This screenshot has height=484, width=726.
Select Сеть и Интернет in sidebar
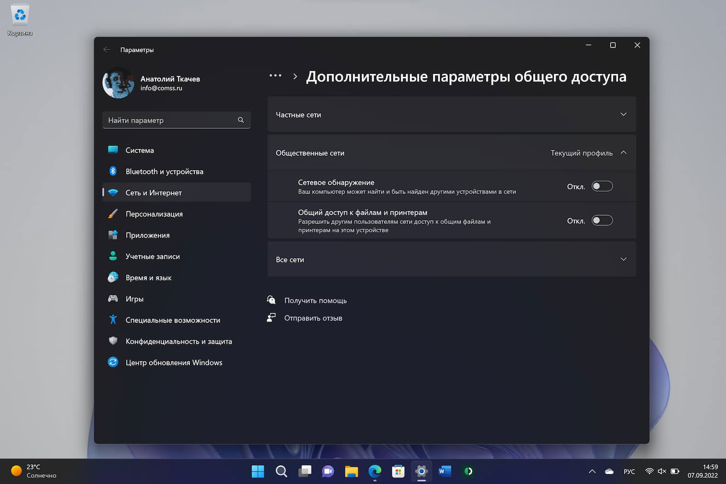tap(177, 193)
